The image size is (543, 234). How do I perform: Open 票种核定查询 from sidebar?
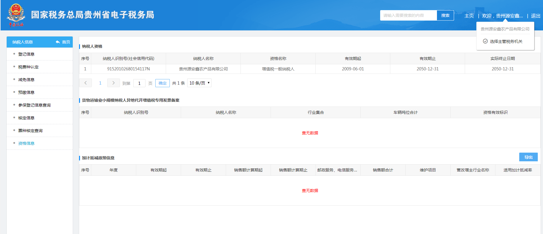30,131
